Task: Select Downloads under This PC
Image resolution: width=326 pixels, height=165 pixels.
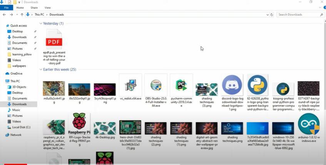Action: [x=19, y=104]
